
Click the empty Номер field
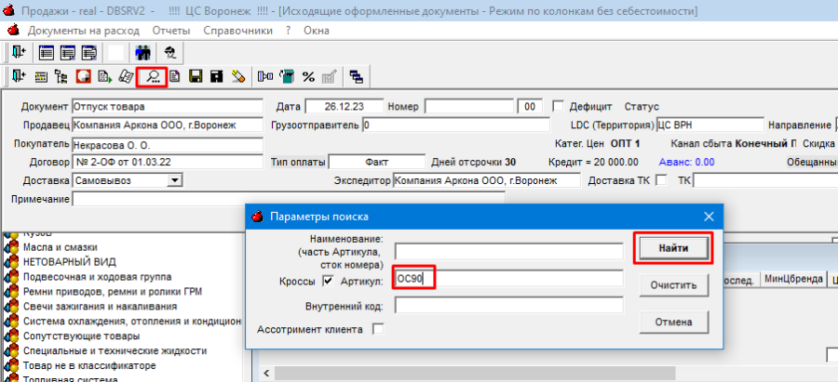469,106
